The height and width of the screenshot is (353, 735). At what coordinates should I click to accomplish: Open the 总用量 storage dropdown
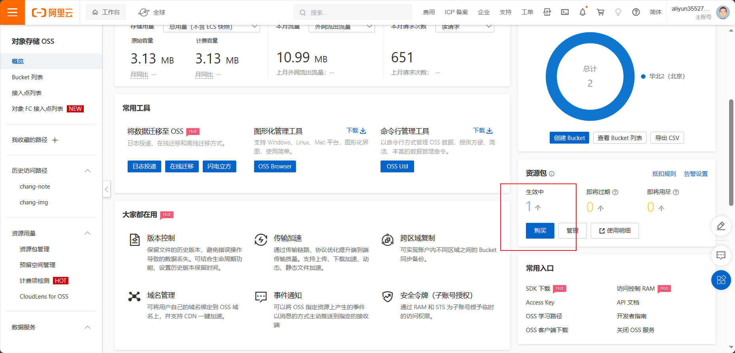click(211, 27)
